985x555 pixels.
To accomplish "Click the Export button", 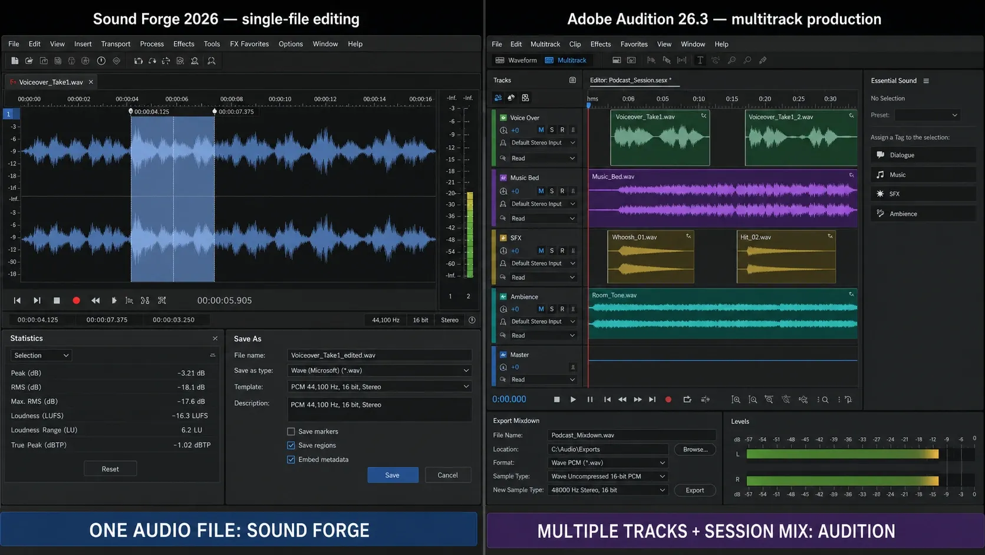I will pyautogui.click(x=695, y=490).
